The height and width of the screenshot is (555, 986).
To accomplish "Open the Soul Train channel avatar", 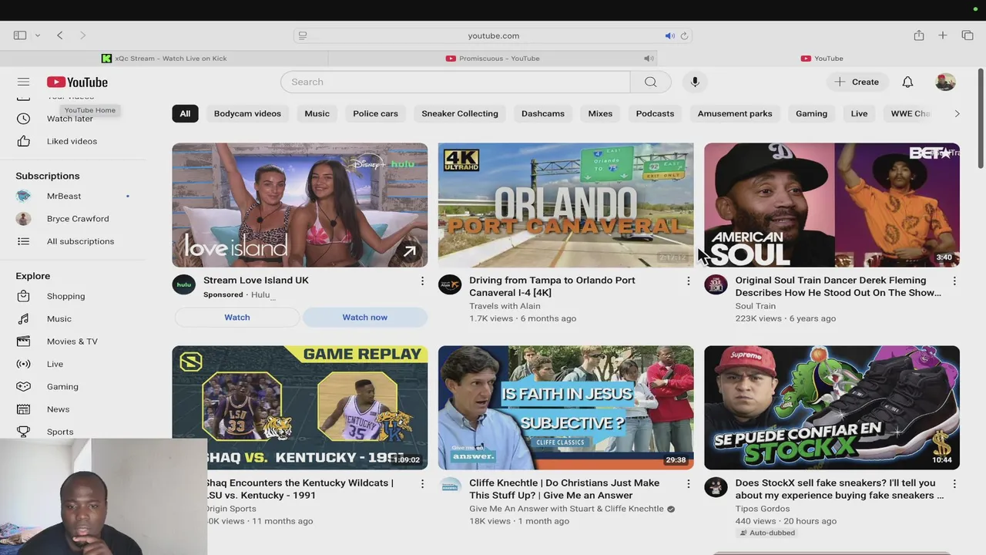I will click(x=716, y=284).
